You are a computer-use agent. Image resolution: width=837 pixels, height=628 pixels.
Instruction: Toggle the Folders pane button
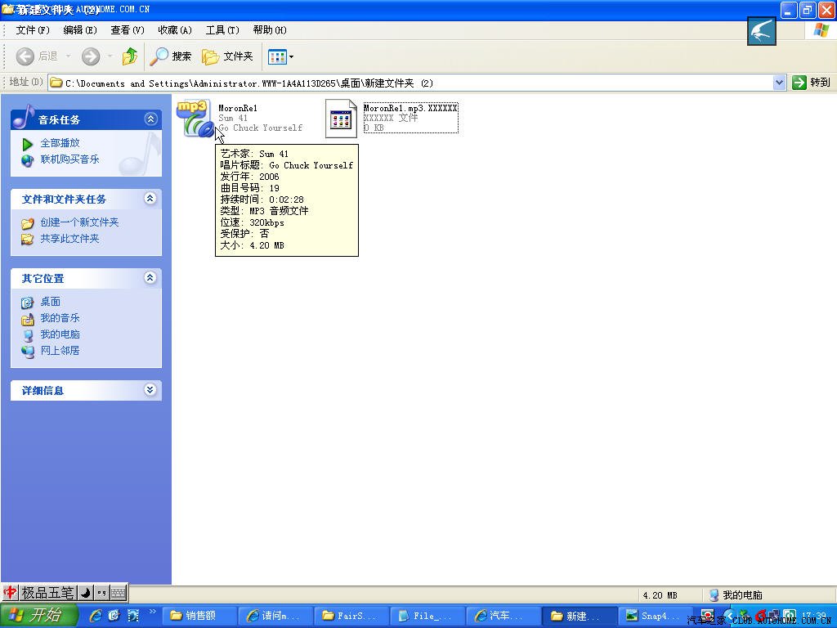pyautogui.click(x=228, y=56)
